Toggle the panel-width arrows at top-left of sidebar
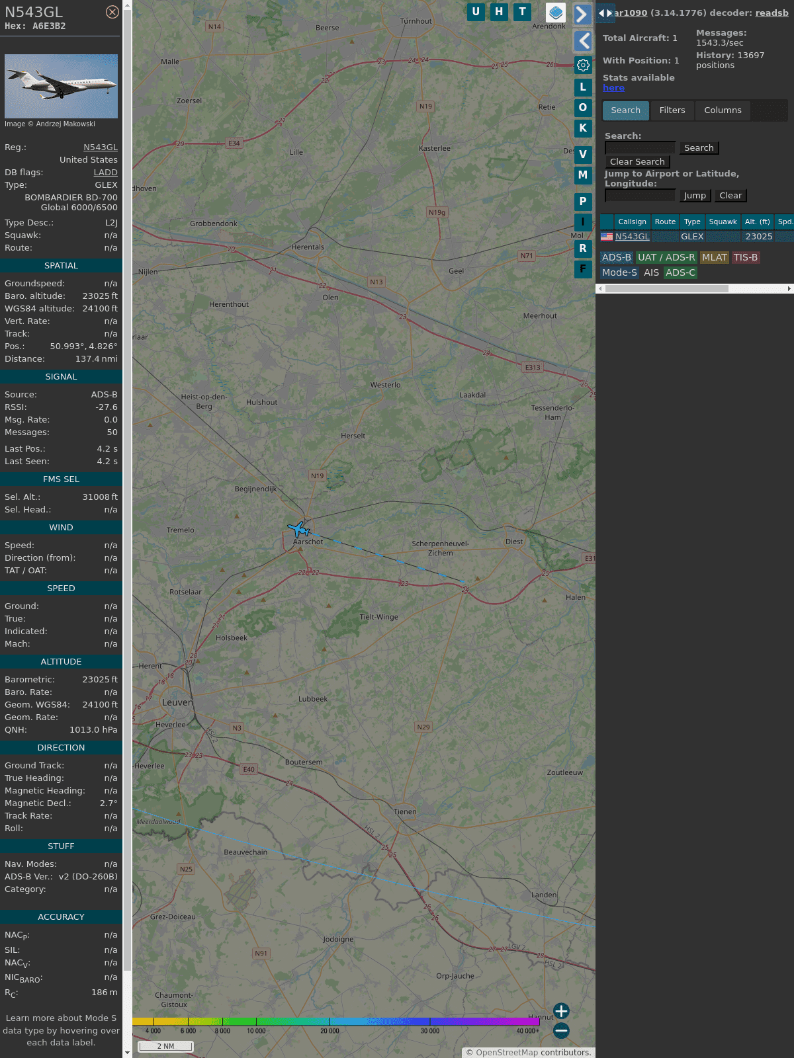794x1058 pixels. pos(605,13)
